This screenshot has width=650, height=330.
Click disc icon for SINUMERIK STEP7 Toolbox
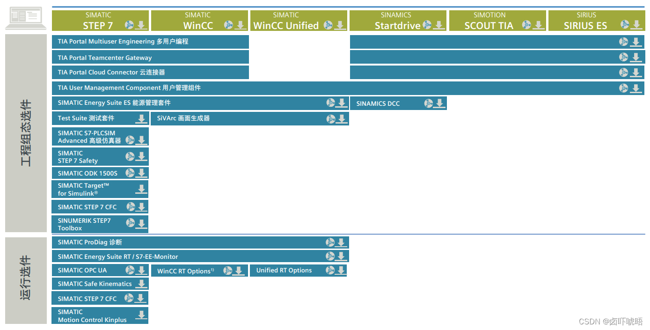click(130, 223)
